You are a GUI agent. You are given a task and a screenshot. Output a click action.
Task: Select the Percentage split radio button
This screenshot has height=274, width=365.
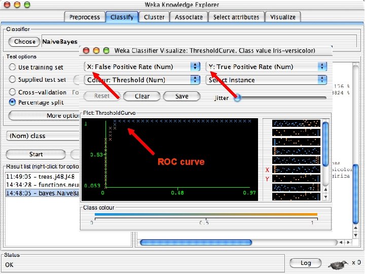(x=12, y=102)
